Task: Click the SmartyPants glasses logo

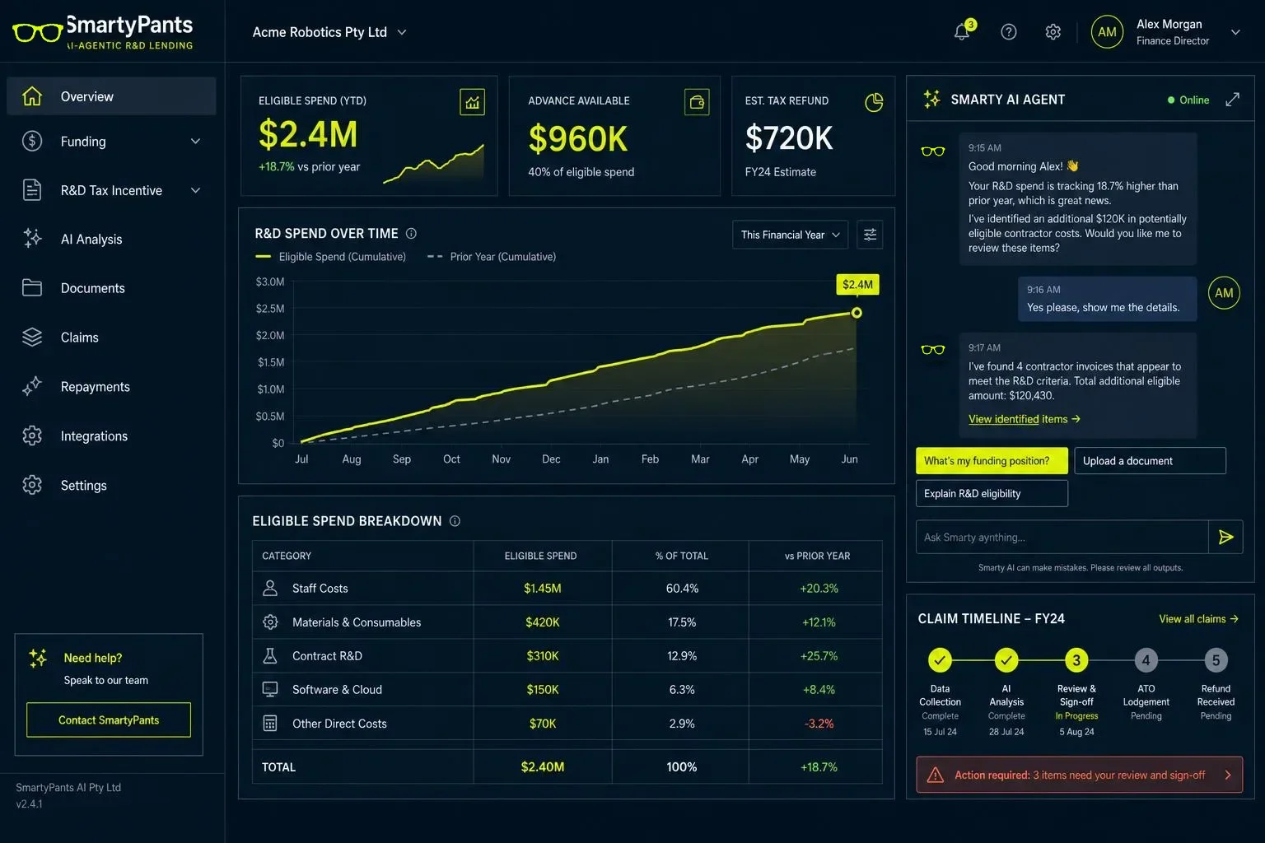Action: pos(38,33)
